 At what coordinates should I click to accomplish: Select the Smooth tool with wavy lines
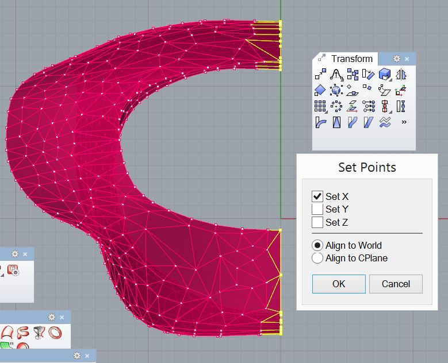pos(385,122)
